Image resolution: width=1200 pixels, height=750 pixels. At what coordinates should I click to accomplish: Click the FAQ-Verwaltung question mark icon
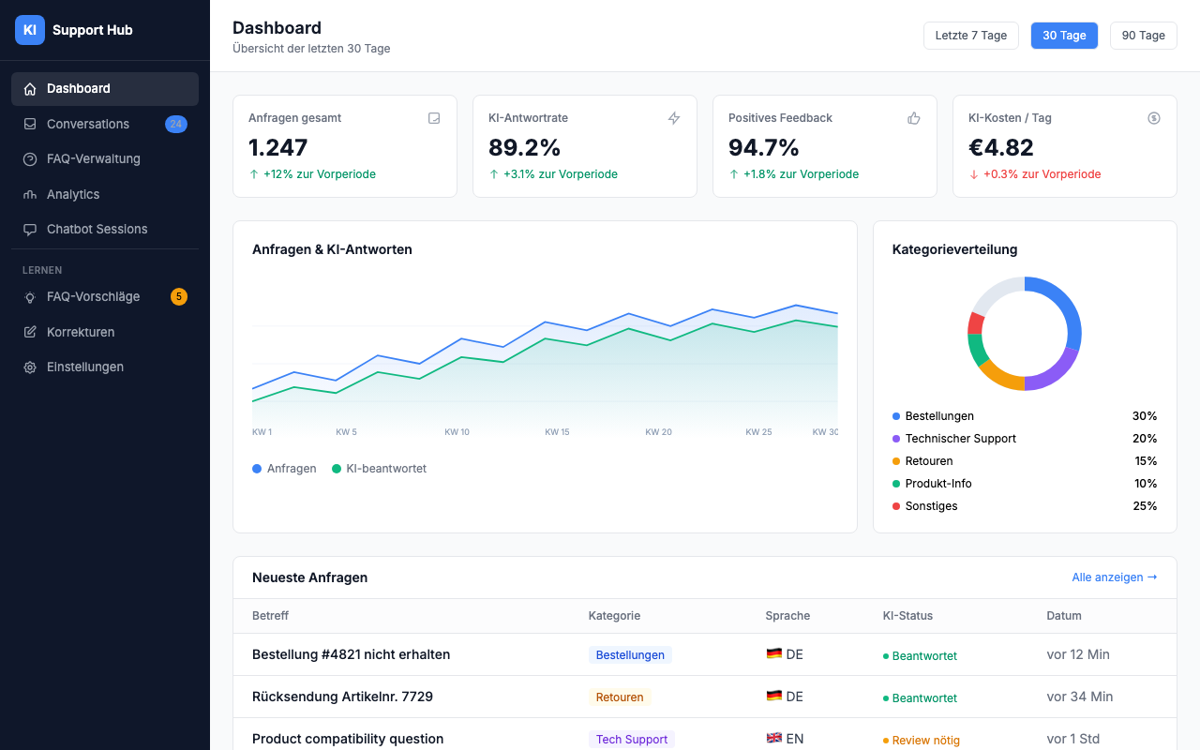click(30, 159)
